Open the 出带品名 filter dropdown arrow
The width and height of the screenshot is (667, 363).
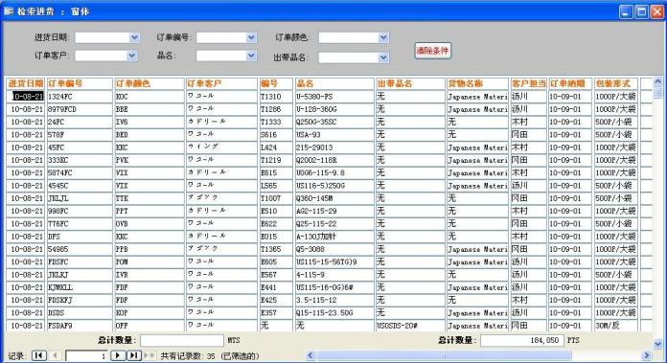point(383,57)
